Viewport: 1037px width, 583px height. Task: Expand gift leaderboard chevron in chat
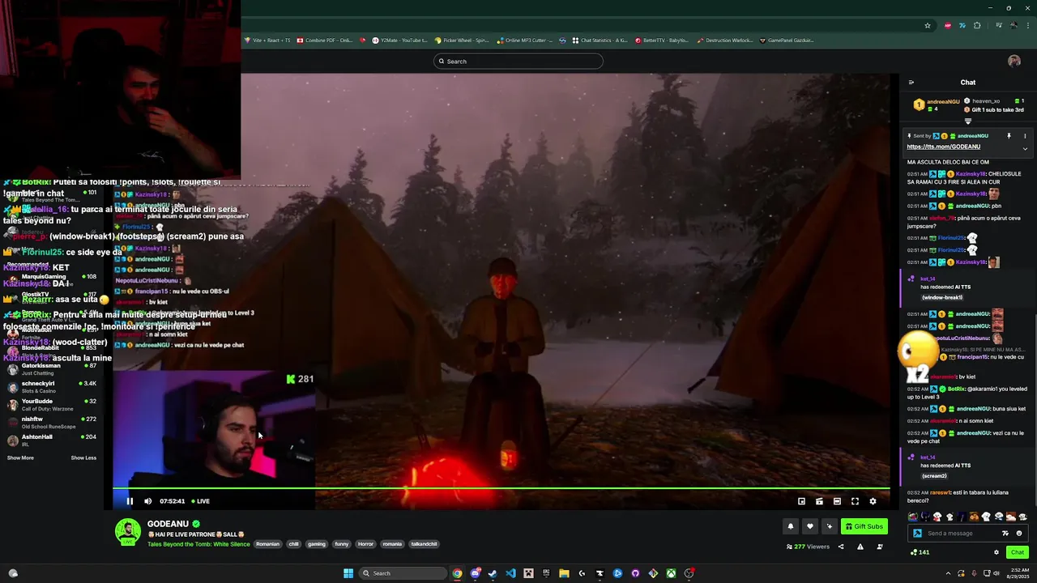click(967, 121)
